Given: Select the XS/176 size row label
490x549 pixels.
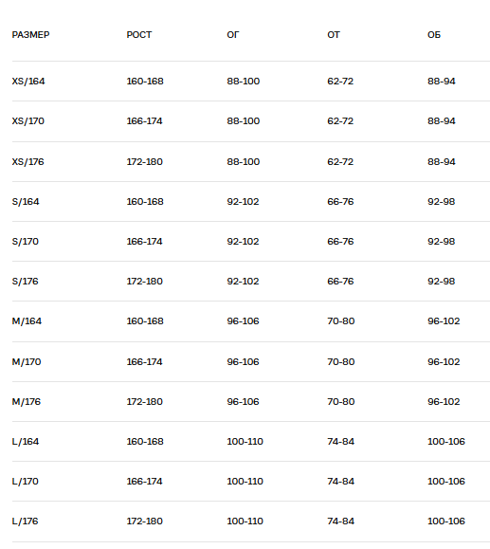Looking at the screenshot, I should (28, 162).
